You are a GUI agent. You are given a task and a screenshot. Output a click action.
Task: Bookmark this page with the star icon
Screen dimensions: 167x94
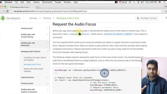click(x=162, y=11)
